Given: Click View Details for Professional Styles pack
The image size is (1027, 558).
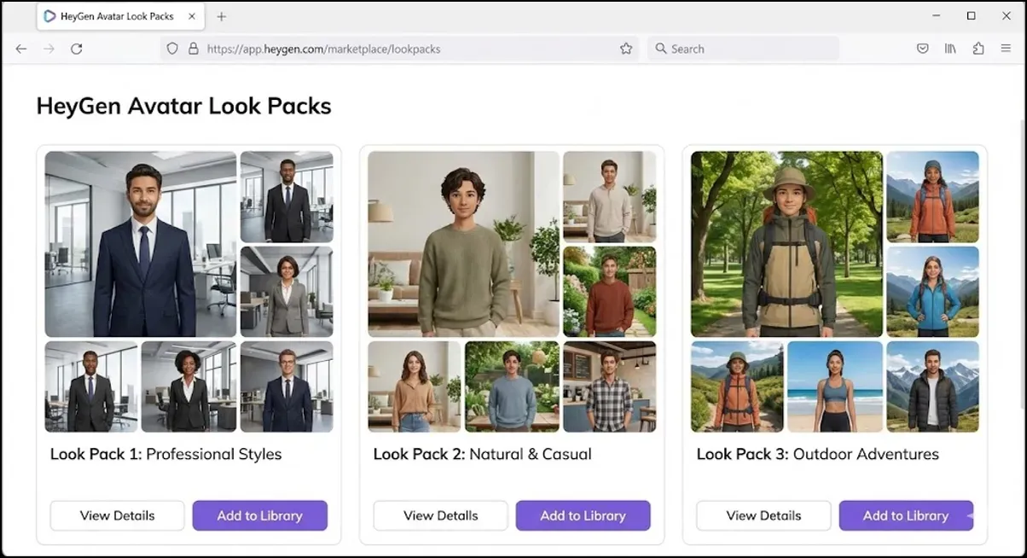Looking at the screenshot, I should 117,515.
